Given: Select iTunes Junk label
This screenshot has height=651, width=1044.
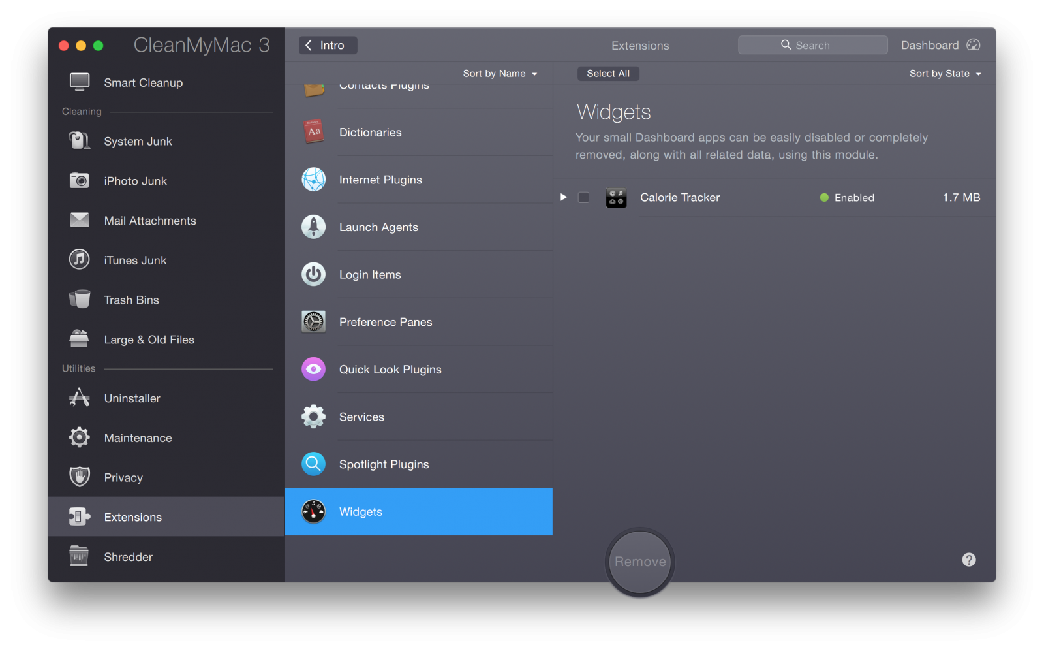Looking at the screenshot, I should click(x=135, y=261).
